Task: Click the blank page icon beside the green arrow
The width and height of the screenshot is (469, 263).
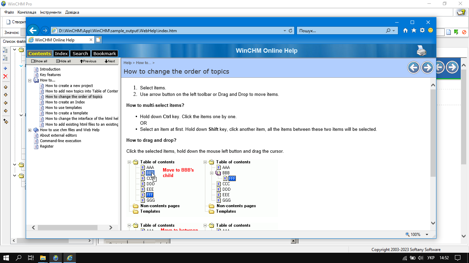Action: click(448, 32)
